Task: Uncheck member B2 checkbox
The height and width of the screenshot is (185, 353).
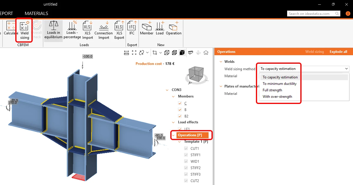Action: coord(180,116)
